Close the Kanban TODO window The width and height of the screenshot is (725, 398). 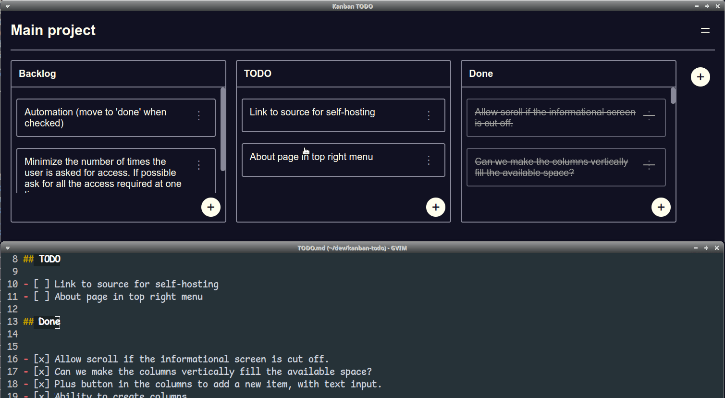point(718,6)
